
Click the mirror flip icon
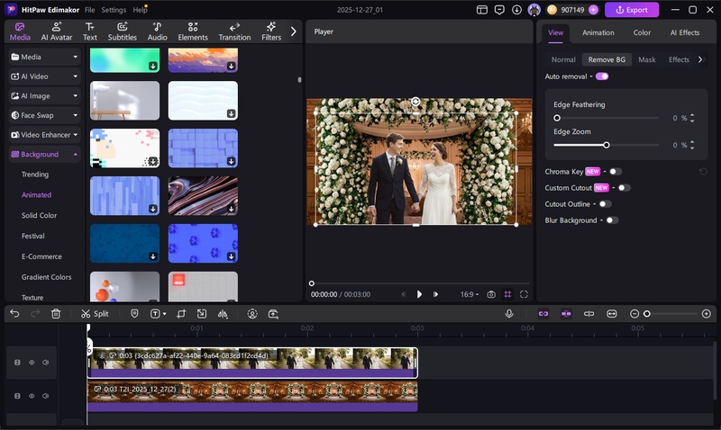[223, 313]
